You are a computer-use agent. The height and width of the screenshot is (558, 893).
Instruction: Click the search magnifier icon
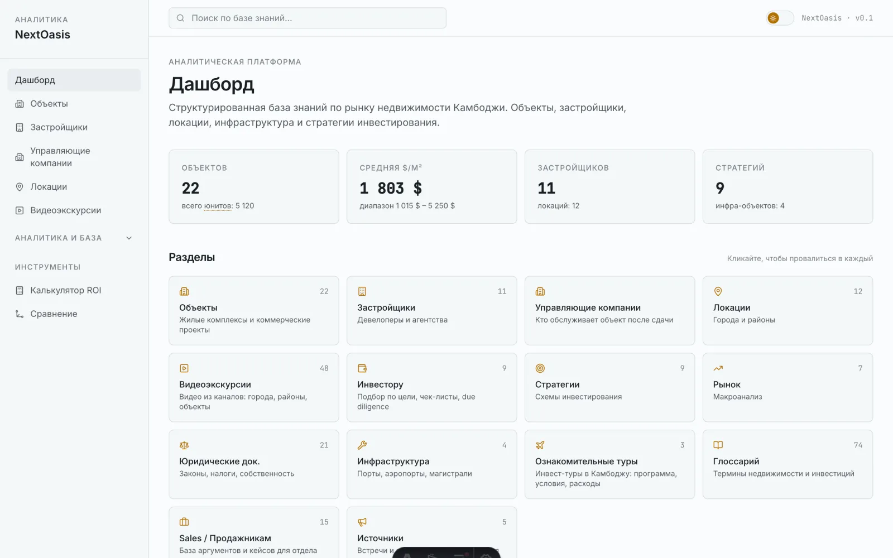pos(180,18)
